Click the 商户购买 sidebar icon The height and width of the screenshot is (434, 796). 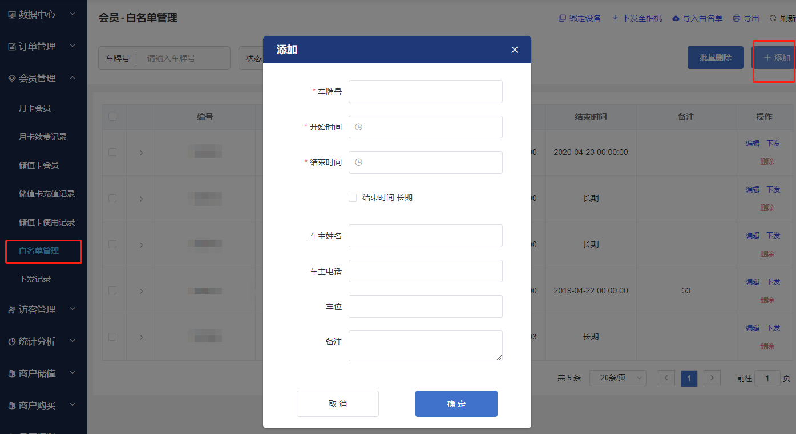pos(12,406)
